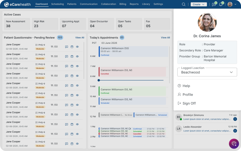Click the Care Manager secondary role text
The width and height of the screenshot is (241, 151).
tap(213, 50)
